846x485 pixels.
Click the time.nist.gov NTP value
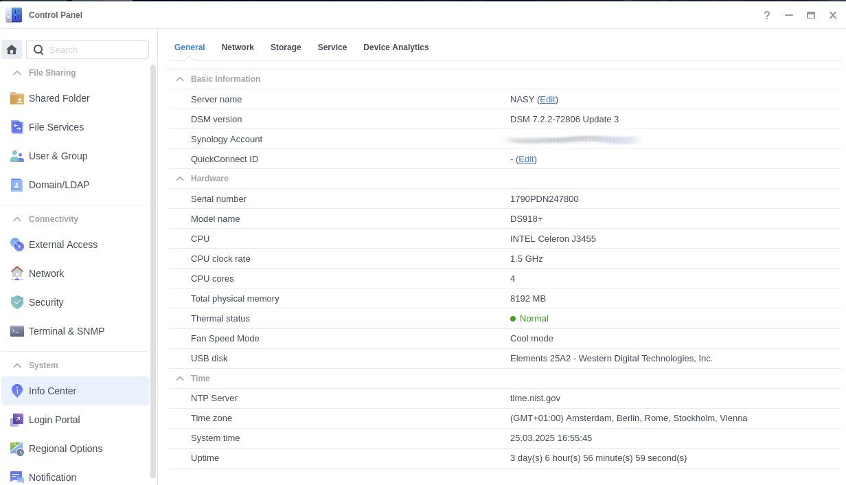tap(536, 398)
